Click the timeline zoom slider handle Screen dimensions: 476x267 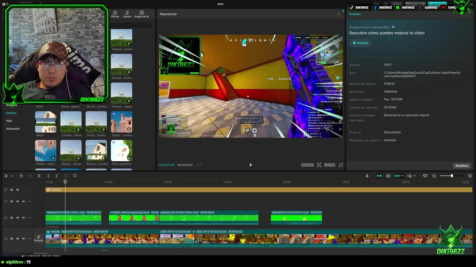tap(452, 176)
